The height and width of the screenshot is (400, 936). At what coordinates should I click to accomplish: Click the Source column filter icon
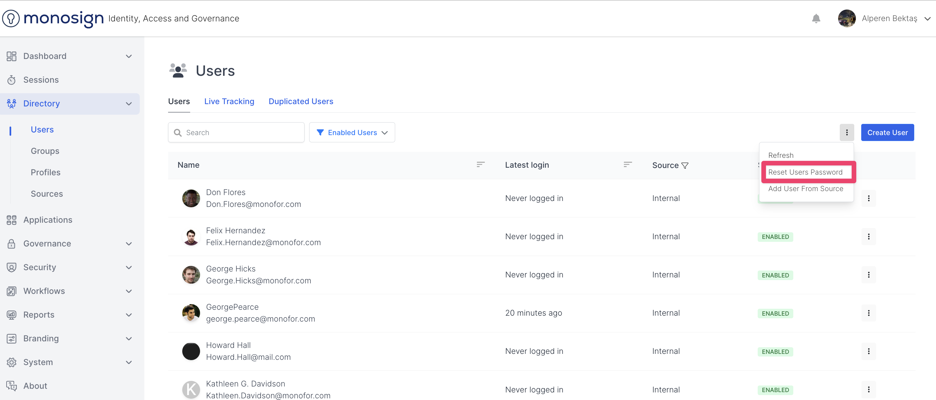coord(685,166)
